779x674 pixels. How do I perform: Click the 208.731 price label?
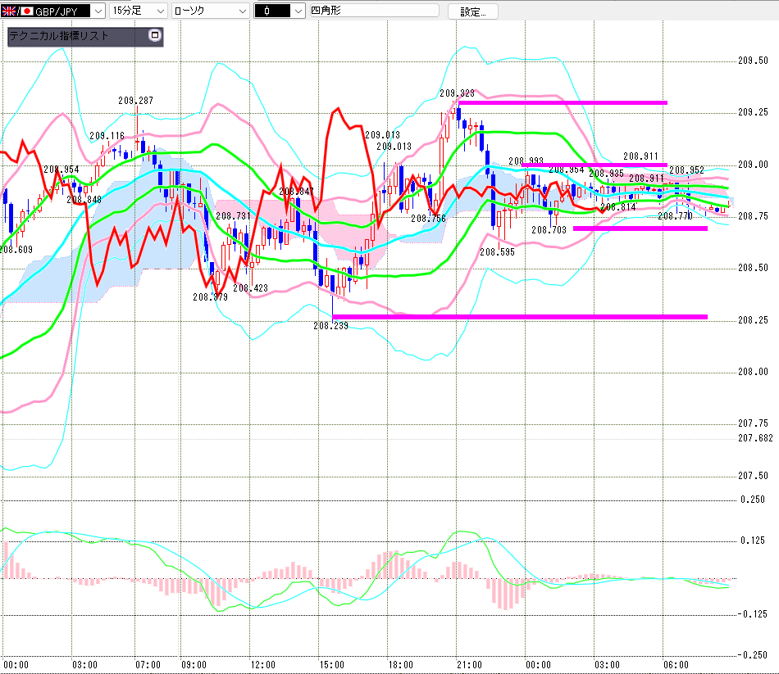pos(234,216)
